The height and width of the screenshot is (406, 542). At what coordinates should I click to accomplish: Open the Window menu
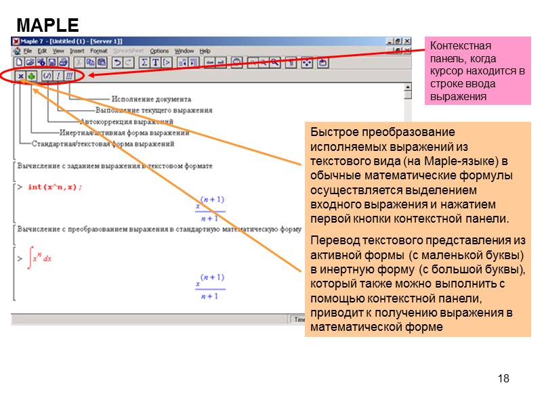click(184, 51)
